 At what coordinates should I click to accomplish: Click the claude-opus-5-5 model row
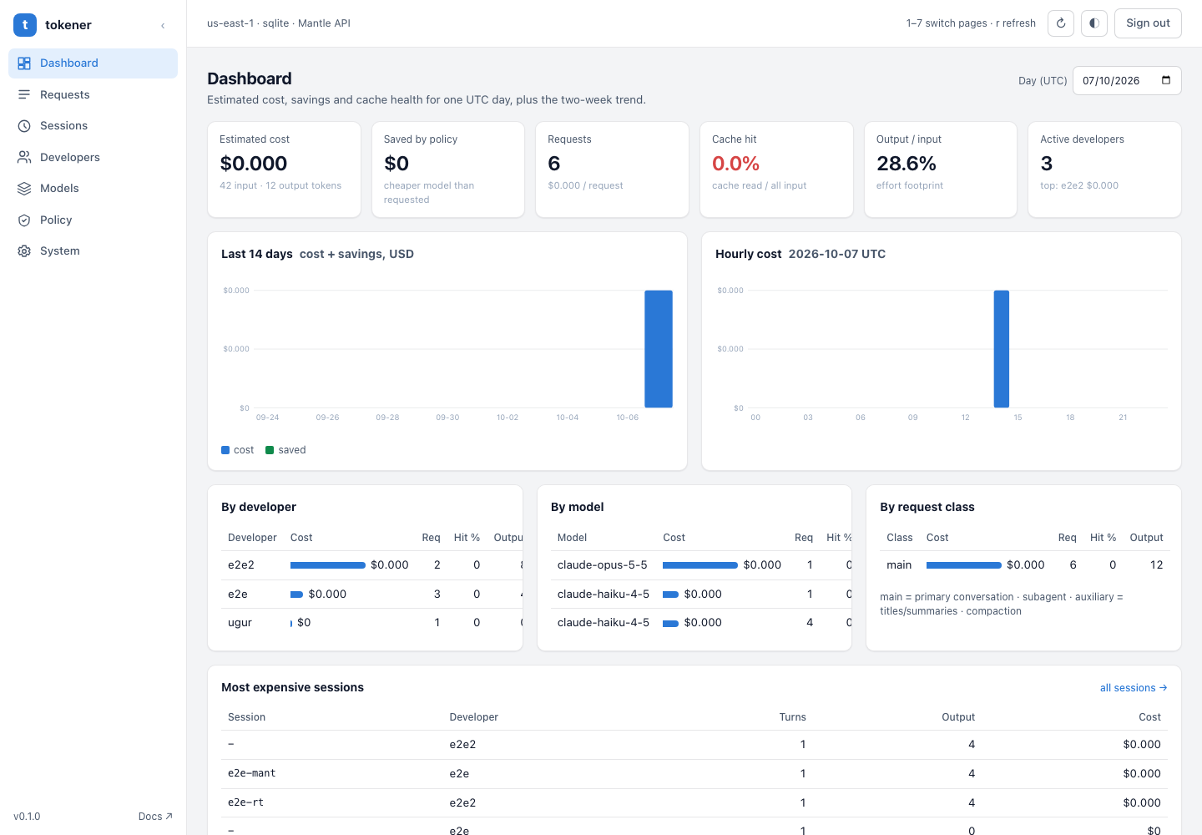coord(701,565)
